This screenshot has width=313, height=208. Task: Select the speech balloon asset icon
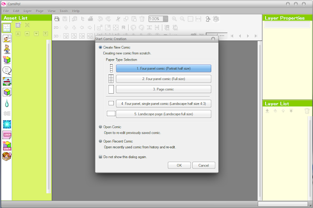pyautogui.click(x=7, y=70)
